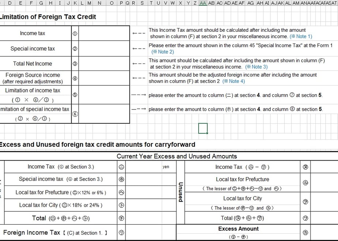Click the green-outlined active cell in column AA
Screen dimensions: 338x241
click(203, 128)
